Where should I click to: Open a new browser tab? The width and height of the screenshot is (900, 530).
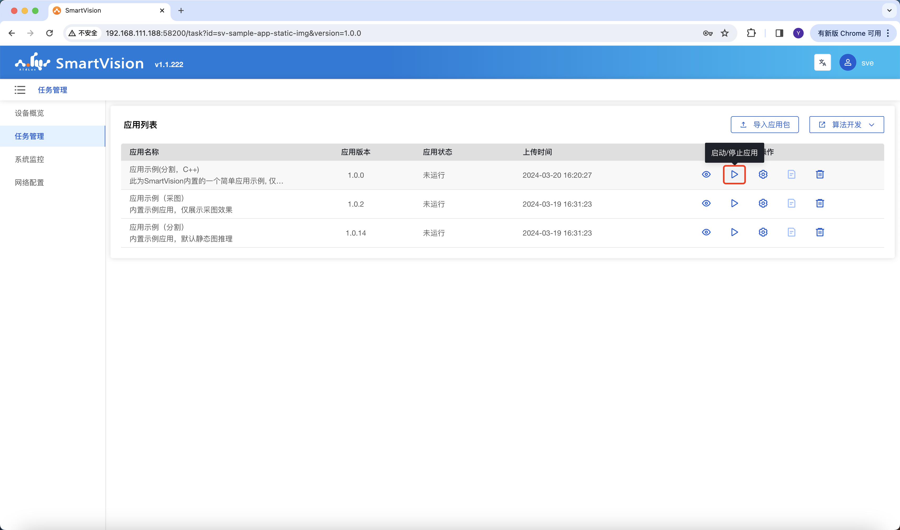[x=181, y=11]
